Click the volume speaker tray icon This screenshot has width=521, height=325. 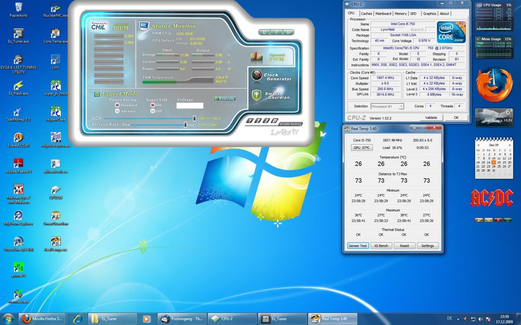pyautogui.click(x=480, y=319)
